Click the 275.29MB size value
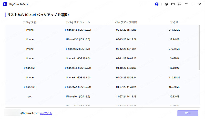This screenshot has width=205, height=119. coord(175,49)
